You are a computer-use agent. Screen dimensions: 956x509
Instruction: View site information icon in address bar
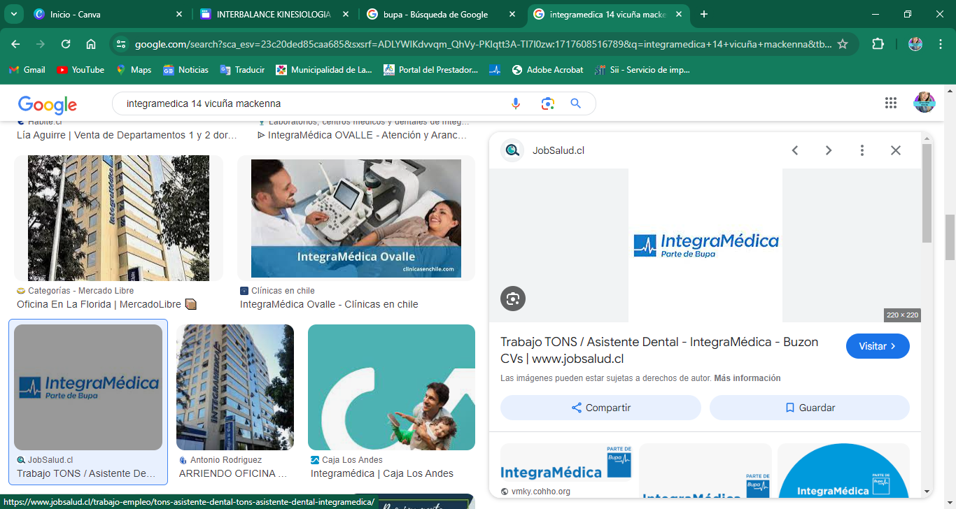[121, 44]
